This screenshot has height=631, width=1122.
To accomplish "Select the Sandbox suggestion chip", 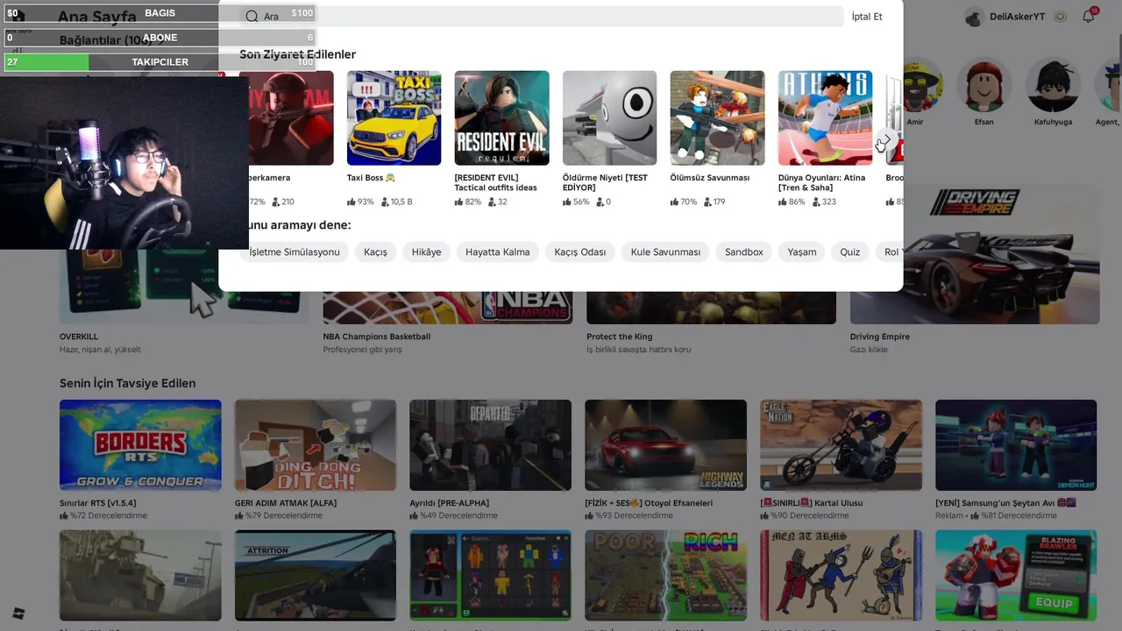I will 744,252.
